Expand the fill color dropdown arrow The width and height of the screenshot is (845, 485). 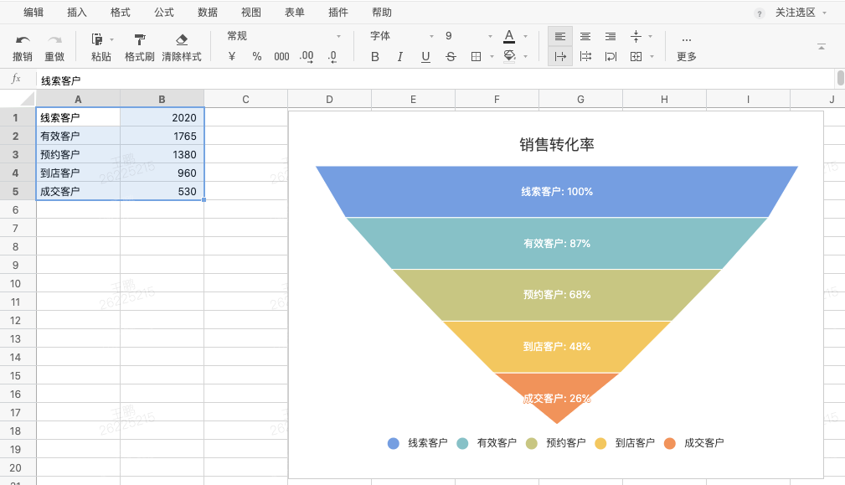pyautogui.click(x=525, y=57)
